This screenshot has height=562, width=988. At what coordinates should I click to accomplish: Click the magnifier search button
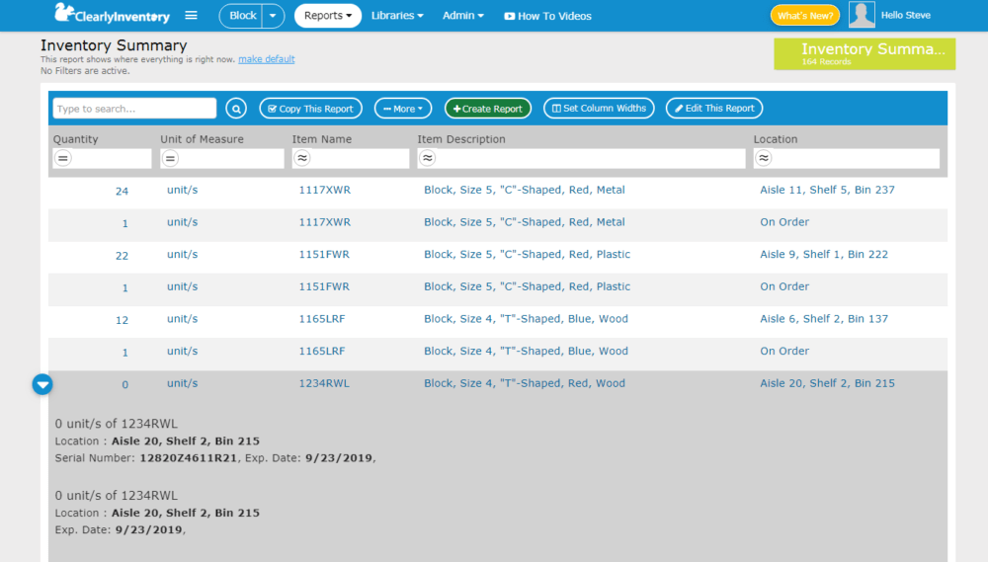(236, 109)
